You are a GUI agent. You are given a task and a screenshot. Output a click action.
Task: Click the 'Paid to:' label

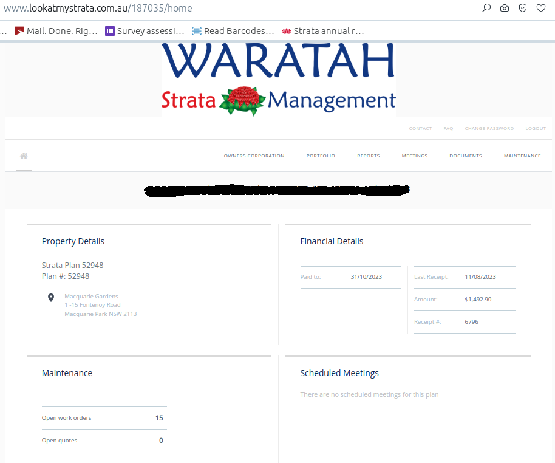310,277
